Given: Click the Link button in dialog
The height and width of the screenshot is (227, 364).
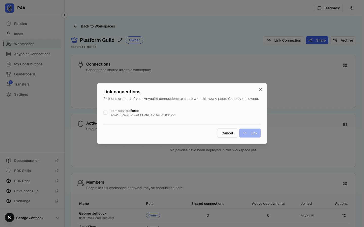Looking at the screenshot, I should coord(250,133).
